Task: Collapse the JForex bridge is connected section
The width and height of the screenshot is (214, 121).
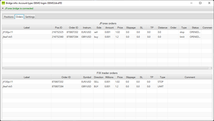Action: pyautogui.click(x=3, y=8)
